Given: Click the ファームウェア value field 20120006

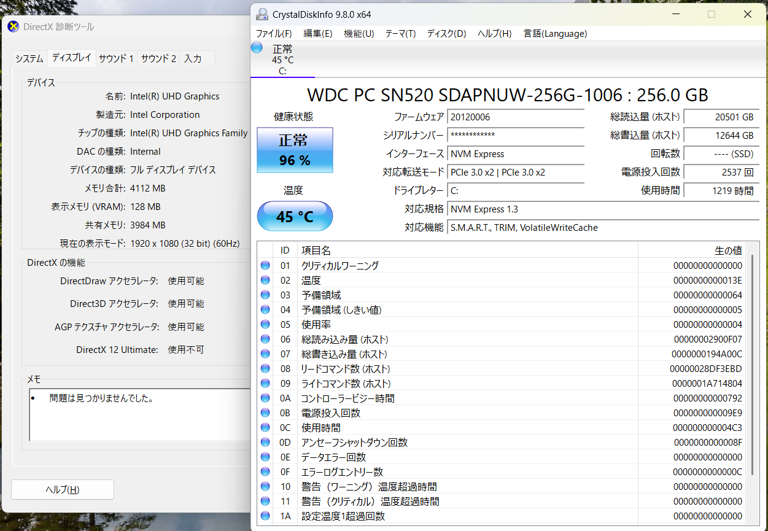Looking at the screenshot, I should tap(516, 117).
